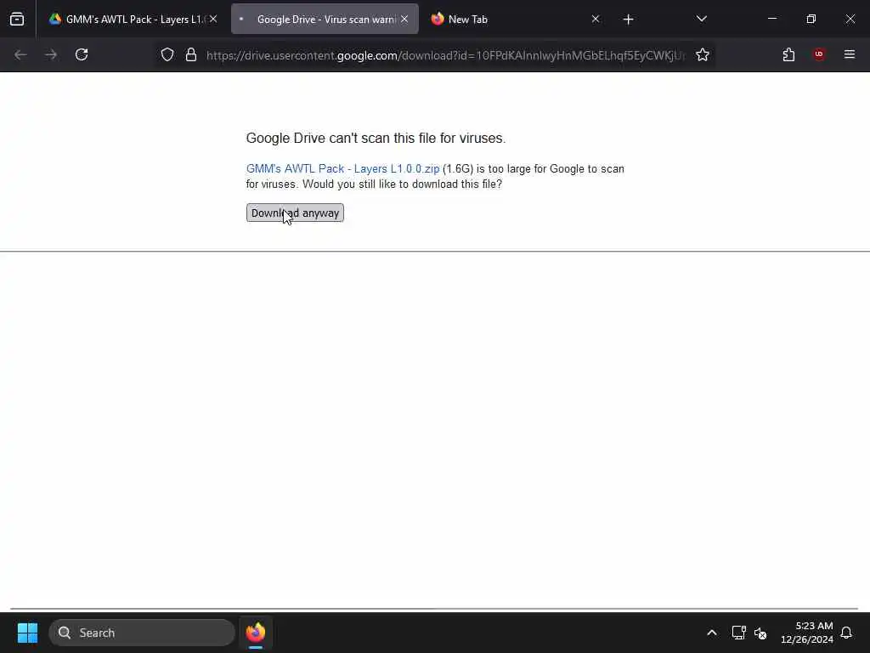
Task: Restore down the Firefox window
Action: [x=811, y=20]
